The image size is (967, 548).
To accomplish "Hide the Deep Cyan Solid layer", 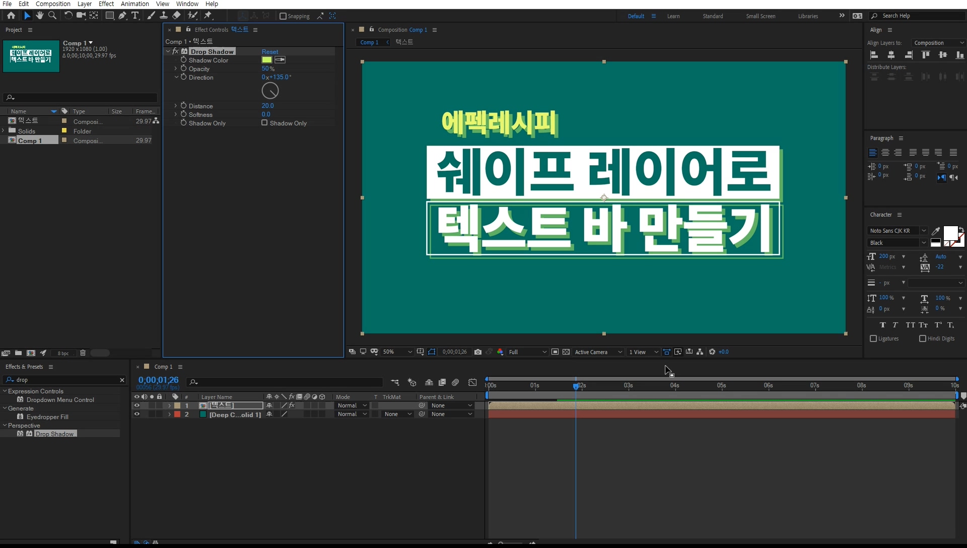I will pyautogui.click(x=136, y=414).
